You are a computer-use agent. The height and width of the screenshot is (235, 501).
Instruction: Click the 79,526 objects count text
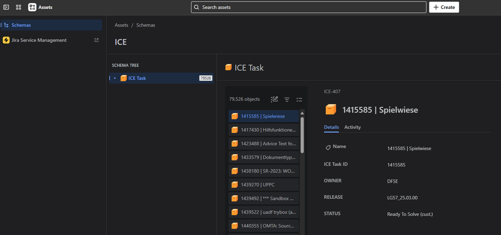(244, 99)
